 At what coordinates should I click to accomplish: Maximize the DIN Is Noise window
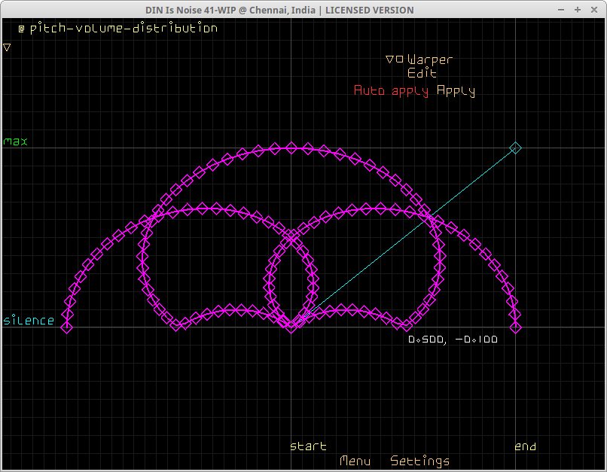[577, 10]
